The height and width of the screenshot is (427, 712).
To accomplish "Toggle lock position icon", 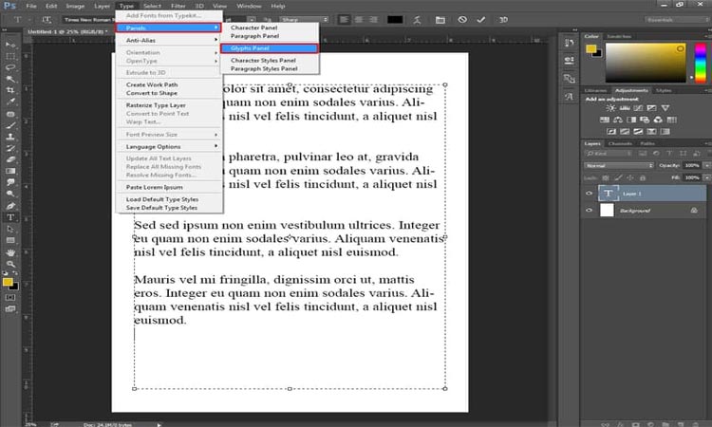I will 630,177.
